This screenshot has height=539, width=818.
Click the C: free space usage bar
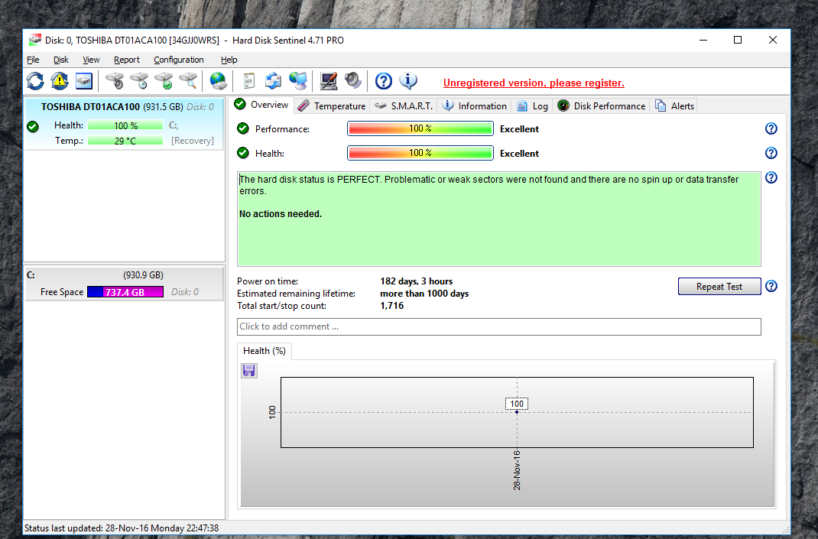[125, 292]
